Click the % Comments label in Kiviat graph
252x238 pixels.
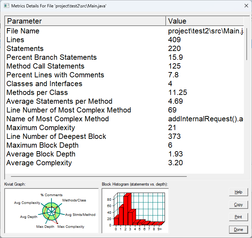[x=51, y=195]
